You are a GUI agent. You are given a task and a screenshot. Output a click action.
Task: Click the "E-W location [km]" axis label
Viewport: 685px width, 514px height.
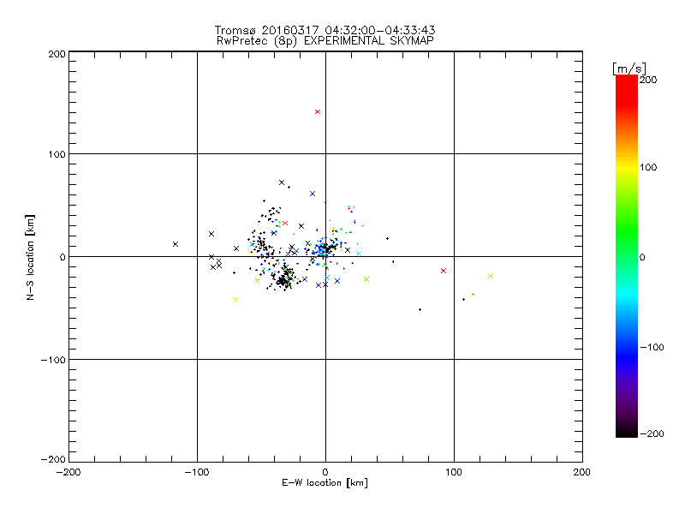[325, 483]
